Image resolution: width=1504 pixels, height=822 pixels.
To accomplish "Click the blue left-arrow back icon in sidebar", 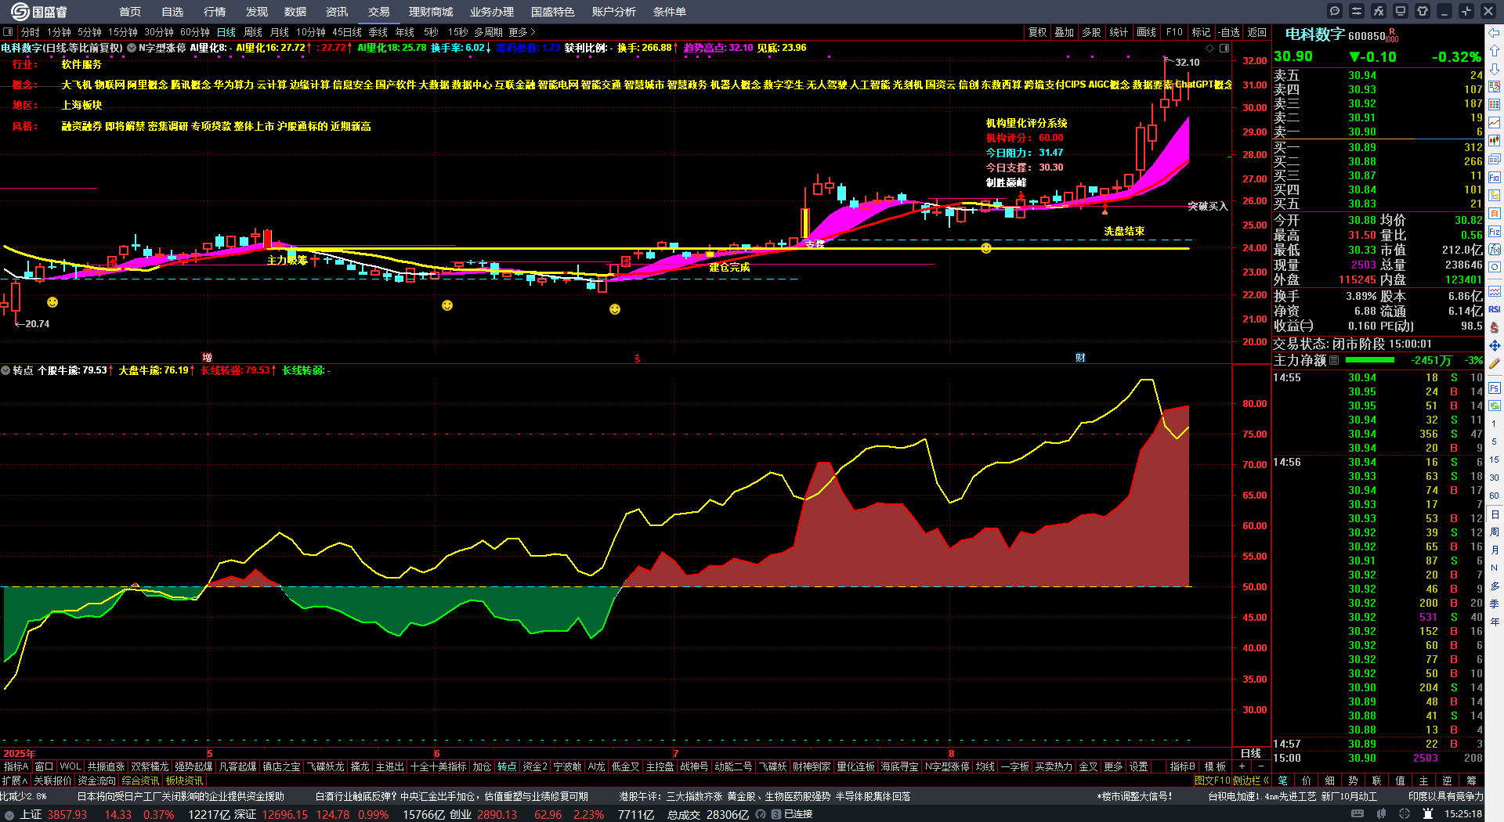I will [1495, 32].
